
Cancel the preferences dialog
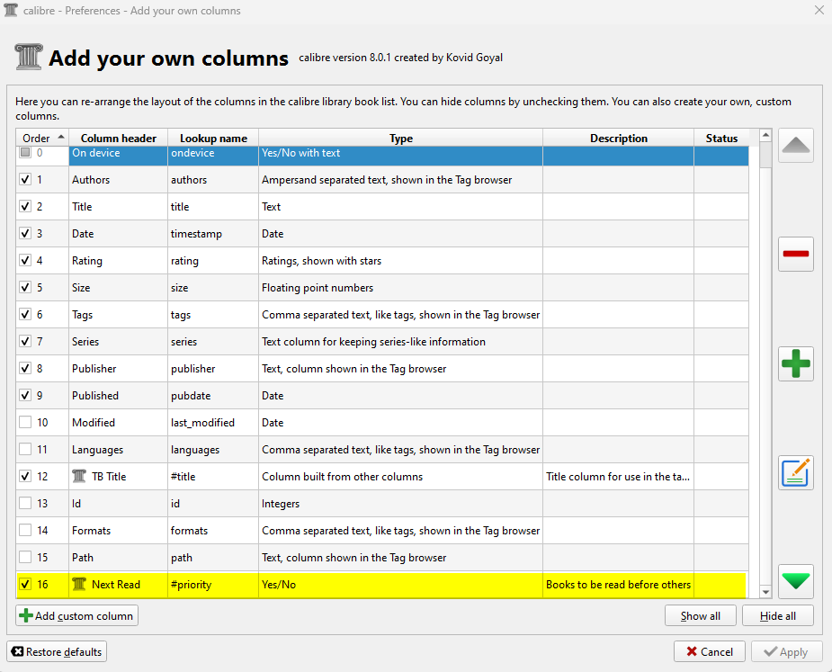point(710,652)
